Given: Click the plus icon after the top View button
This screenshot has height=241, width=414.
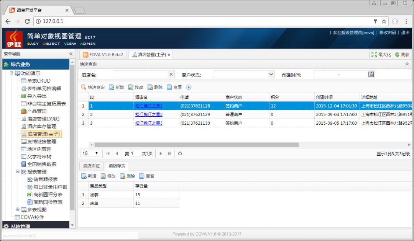Looking at the screenshot, I should [x=189, y=87].
